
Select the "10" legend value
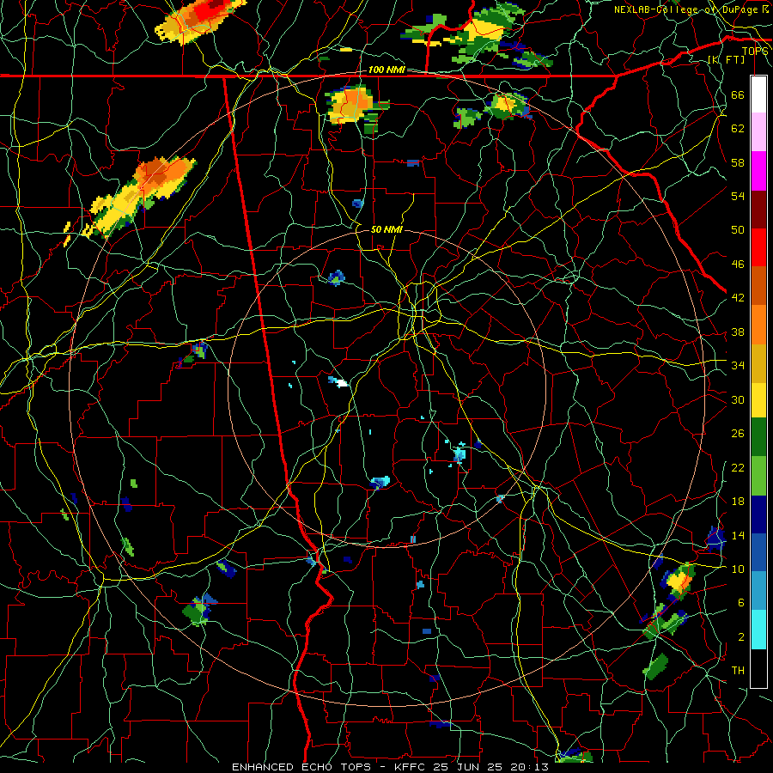click(738, 569)
